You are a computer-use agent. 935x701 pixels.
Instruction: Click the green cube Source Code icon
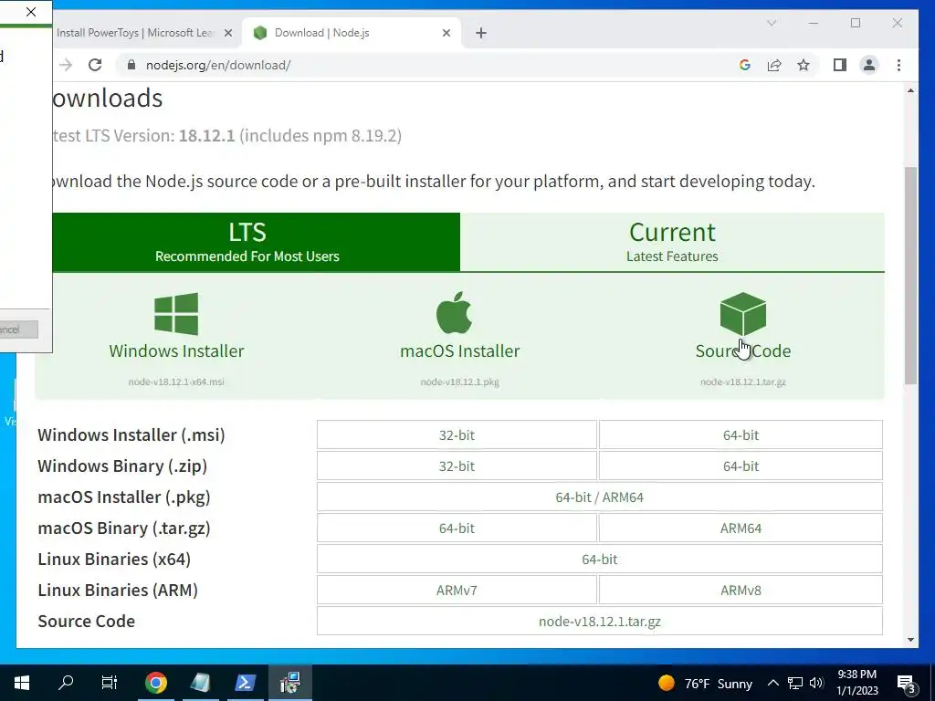point(743,314)
